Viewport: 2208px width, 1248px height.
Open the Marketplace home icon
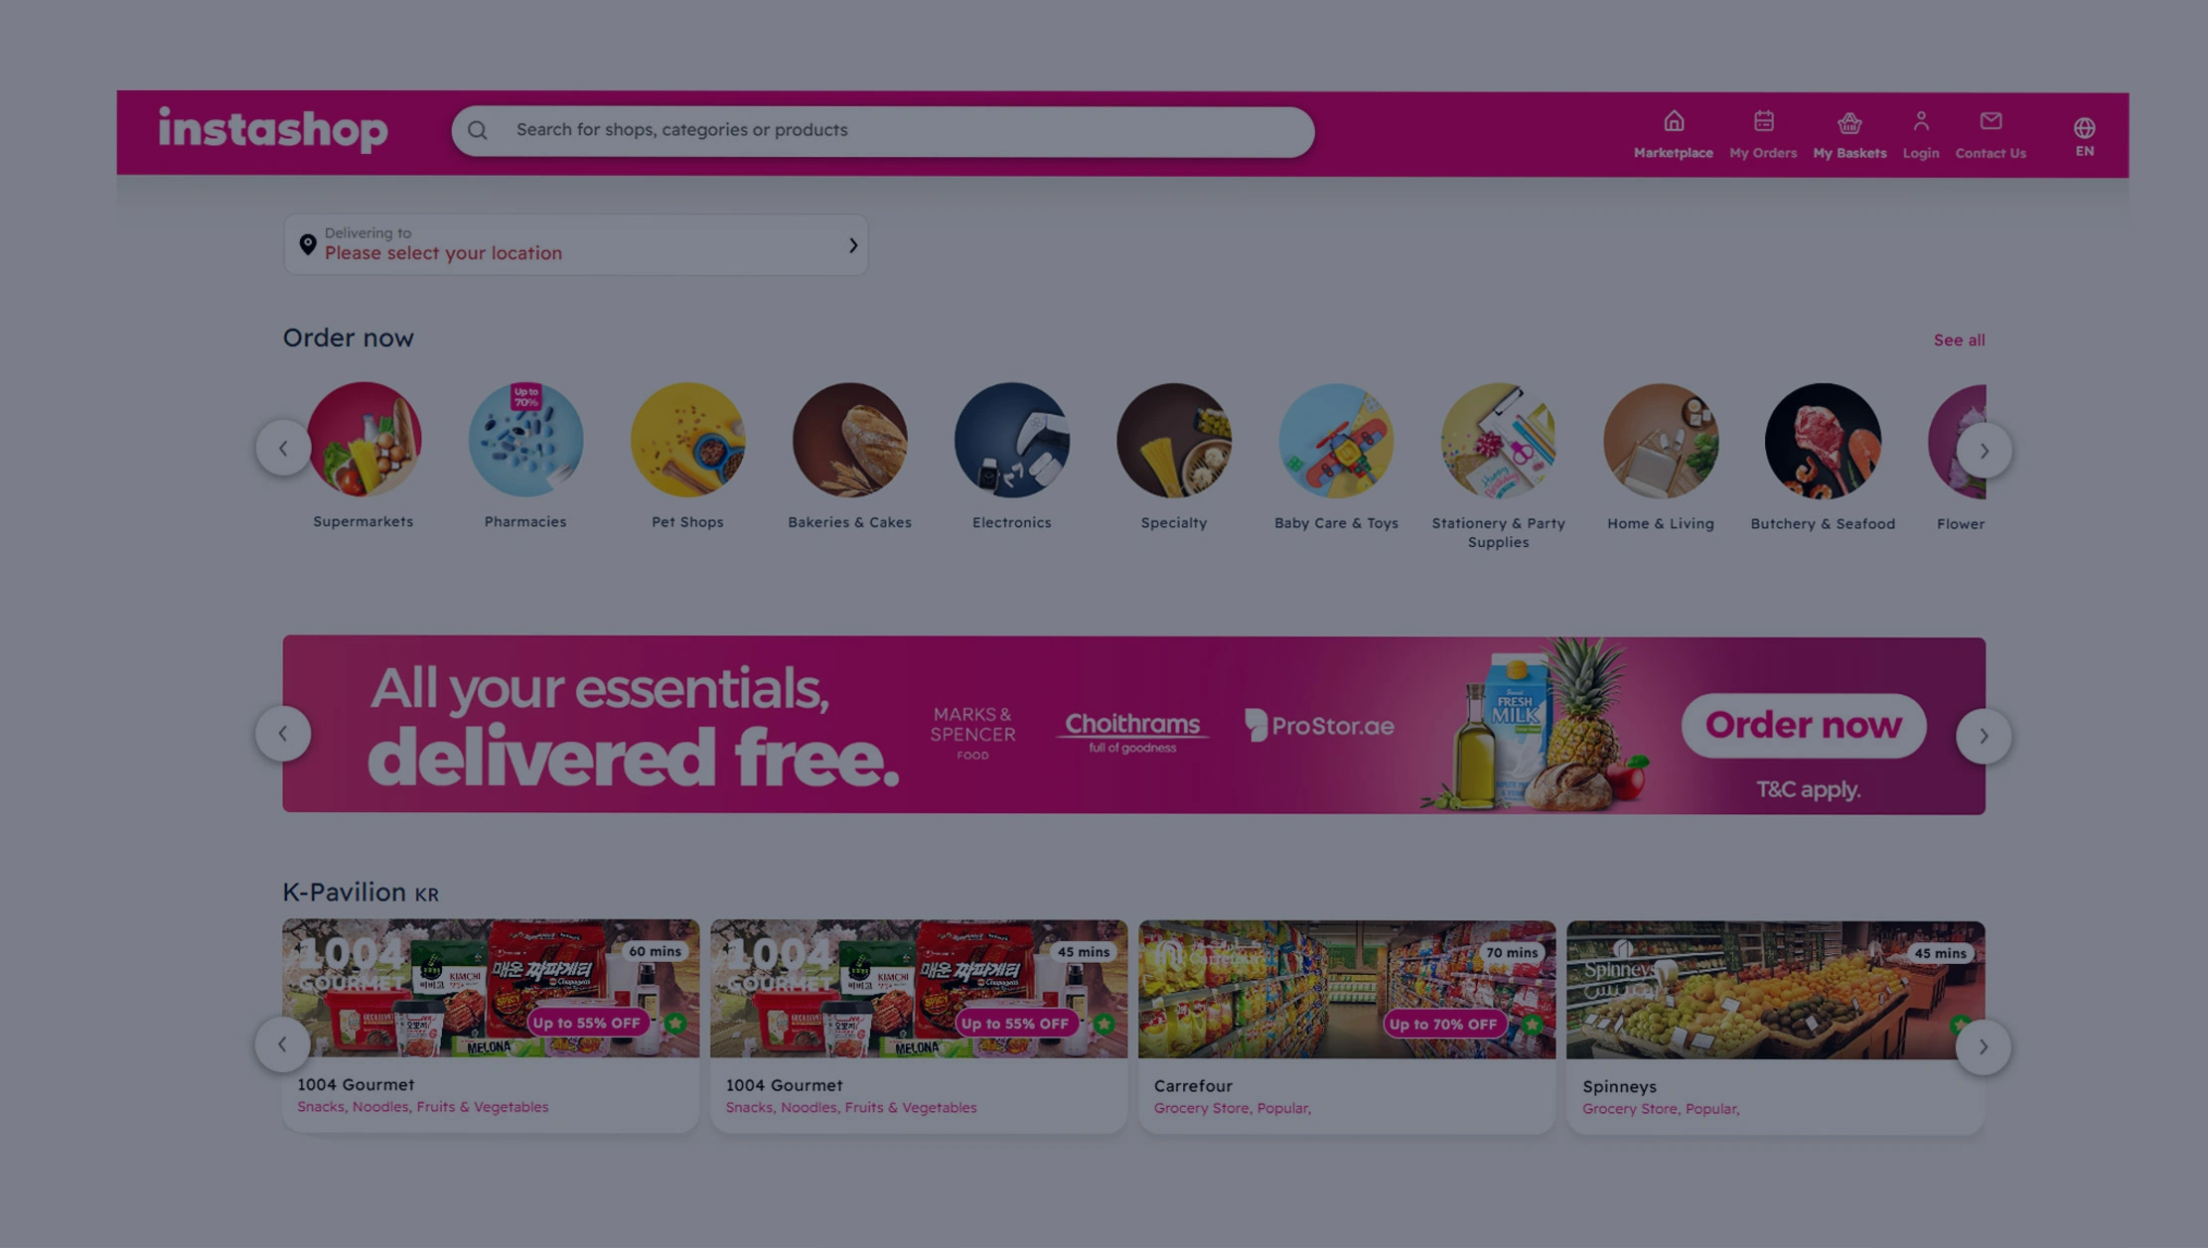1674,121
